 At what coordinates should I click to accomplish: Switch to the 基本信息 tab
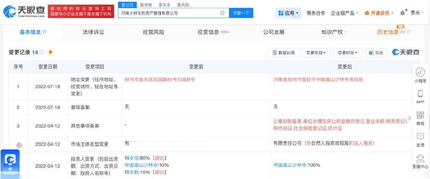pyautogui.click(x=33, y=32)
